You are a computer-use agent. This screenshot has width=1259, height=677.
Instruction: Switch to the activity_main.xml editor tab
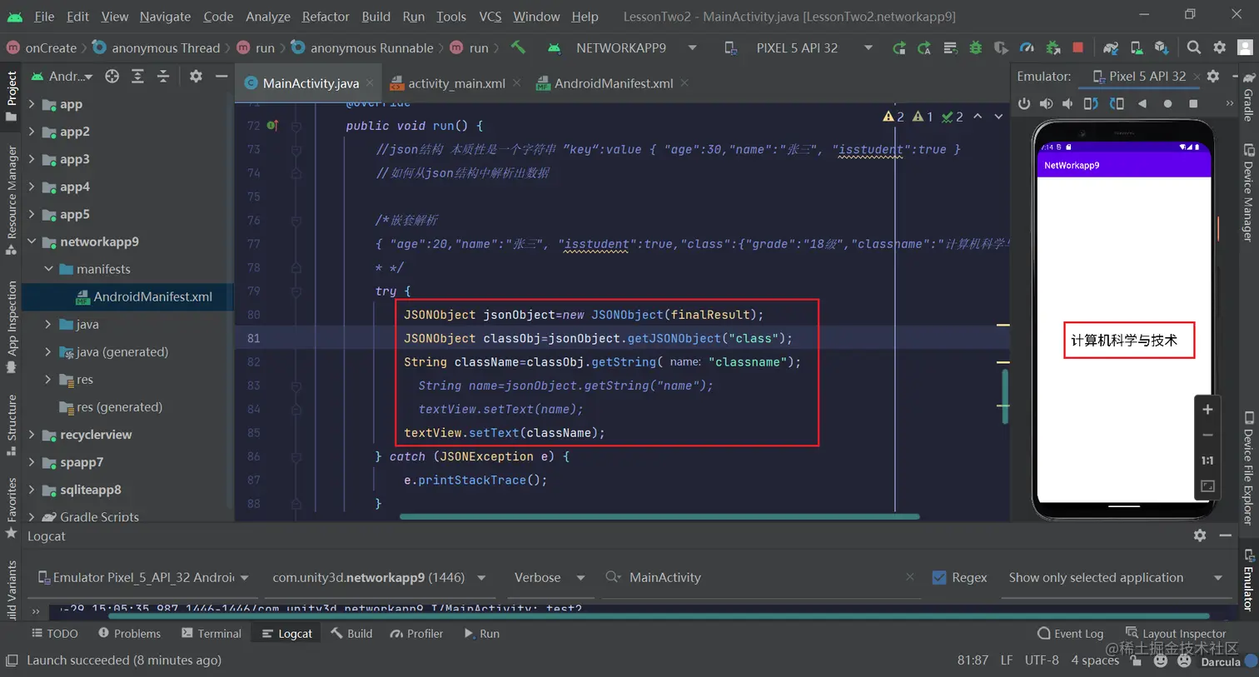456,83
